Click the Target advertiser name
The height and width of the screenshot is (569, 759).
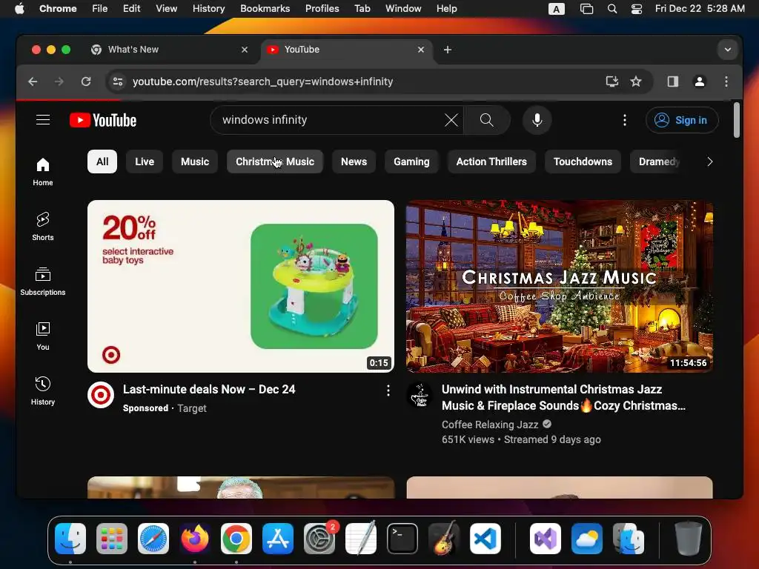pyautogui.click(x=192, y=408)
